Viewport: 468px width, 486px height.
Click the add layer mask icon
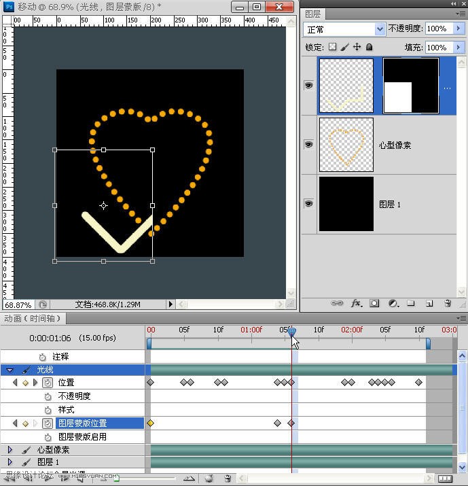pyautogui.click(x=374, y=303)
